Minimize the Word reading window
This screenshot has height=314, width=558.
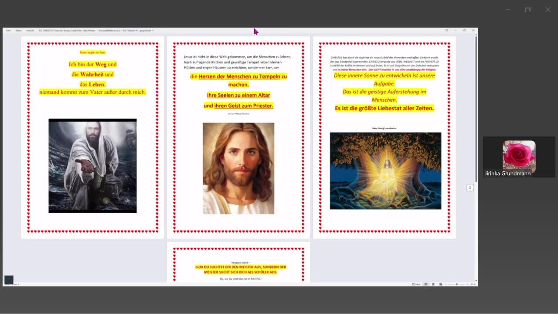click(456, 31)
